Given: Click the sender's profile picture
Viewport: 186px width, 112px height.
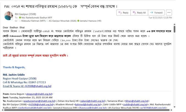Looking at the screenshot, I should pyautogui.click(x=9, y=16).
